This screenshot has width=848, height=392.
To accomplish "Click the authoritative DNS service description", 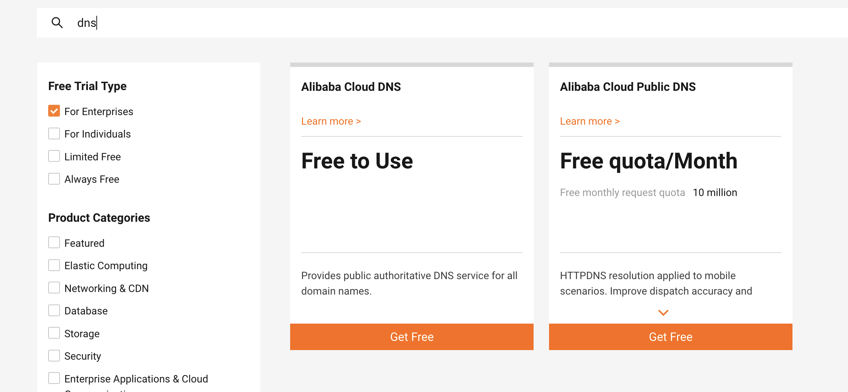I will click(409, 283).
